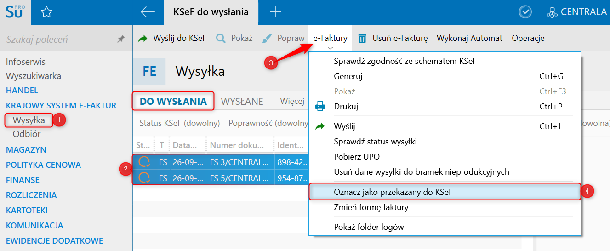Screen dimensions: 610x251
Task: Open Odbiór in the sidebar
Action: (27, 134)
